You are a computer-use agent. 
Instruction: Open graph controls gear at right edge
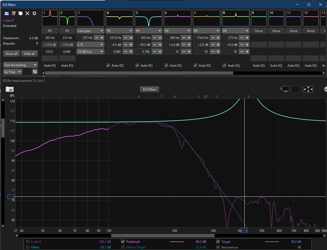pos(325,89)
